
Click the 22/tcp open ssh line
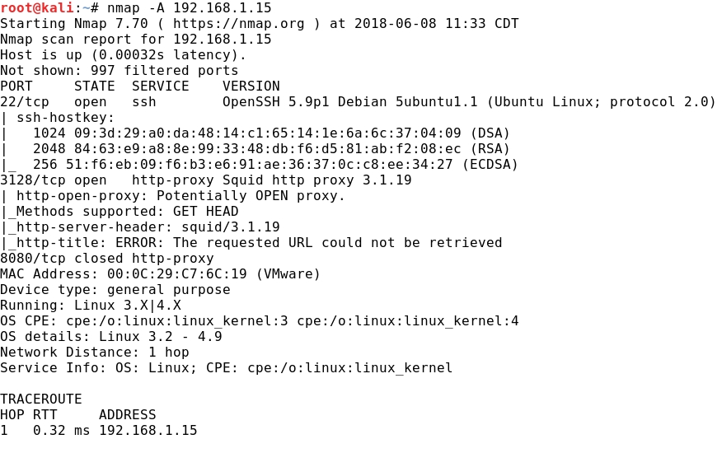358,102
